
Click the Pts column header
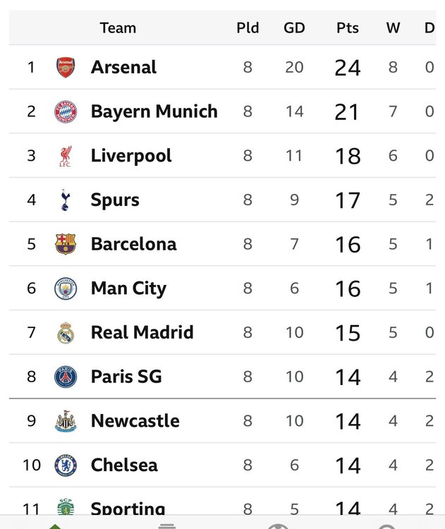(348, 28)
